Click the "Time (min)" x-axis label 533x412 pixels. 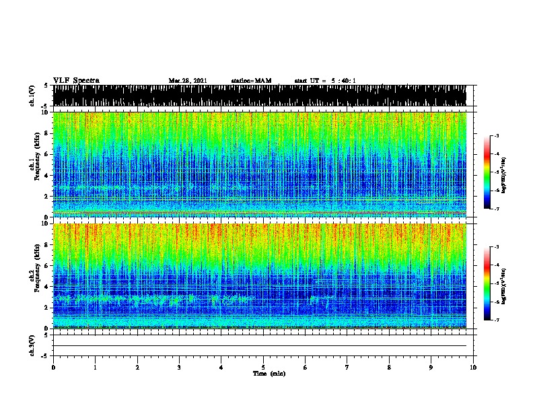(269, 374)
